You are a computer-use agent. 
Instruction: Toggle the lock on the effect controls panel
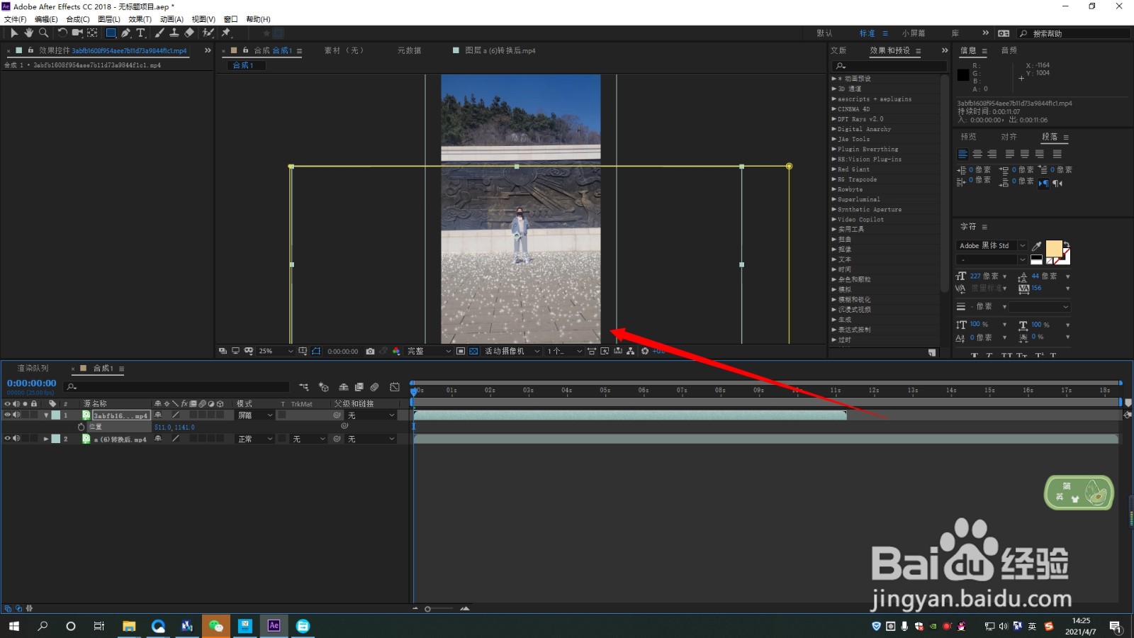(30, 50)
